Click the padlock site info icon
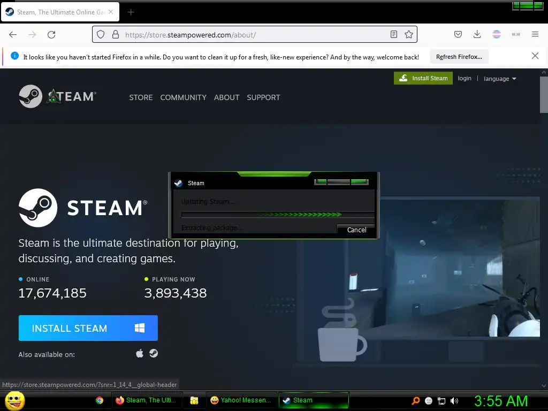 116,35
